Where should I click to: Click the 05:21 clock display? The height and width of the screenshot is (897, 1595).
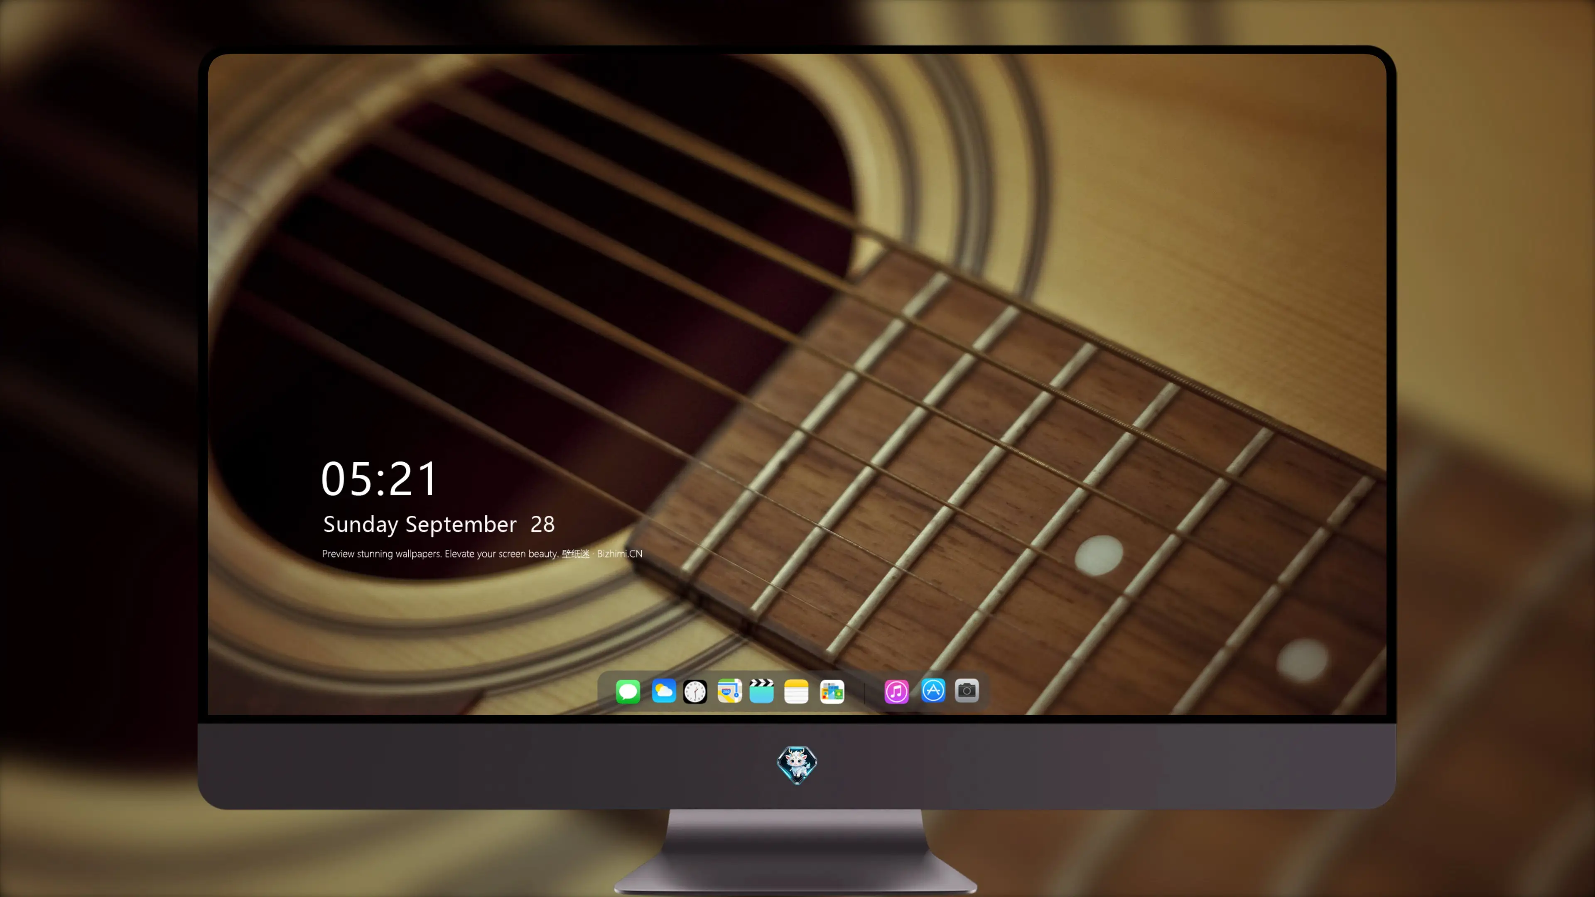point(379,478)
